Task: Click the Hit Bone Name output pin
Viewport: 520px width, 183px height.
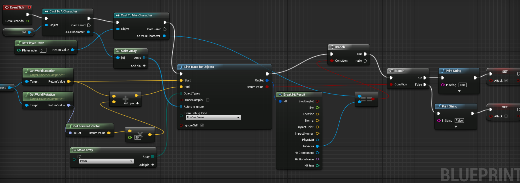Action: (318, 159)
